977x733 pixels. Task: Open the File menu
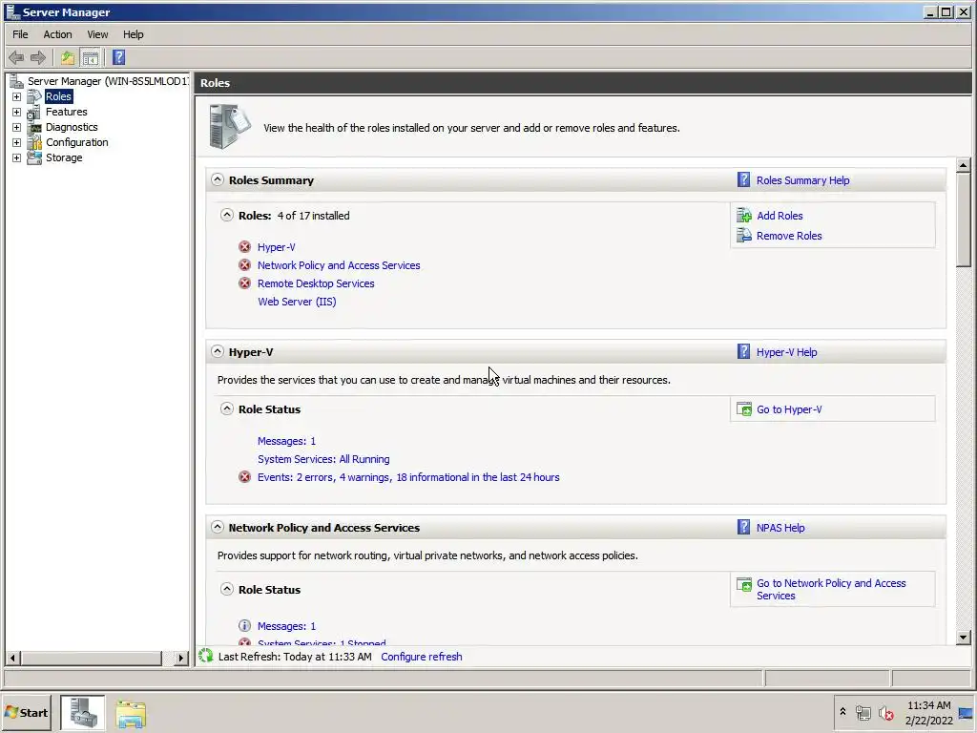click(x=20, y=34)
